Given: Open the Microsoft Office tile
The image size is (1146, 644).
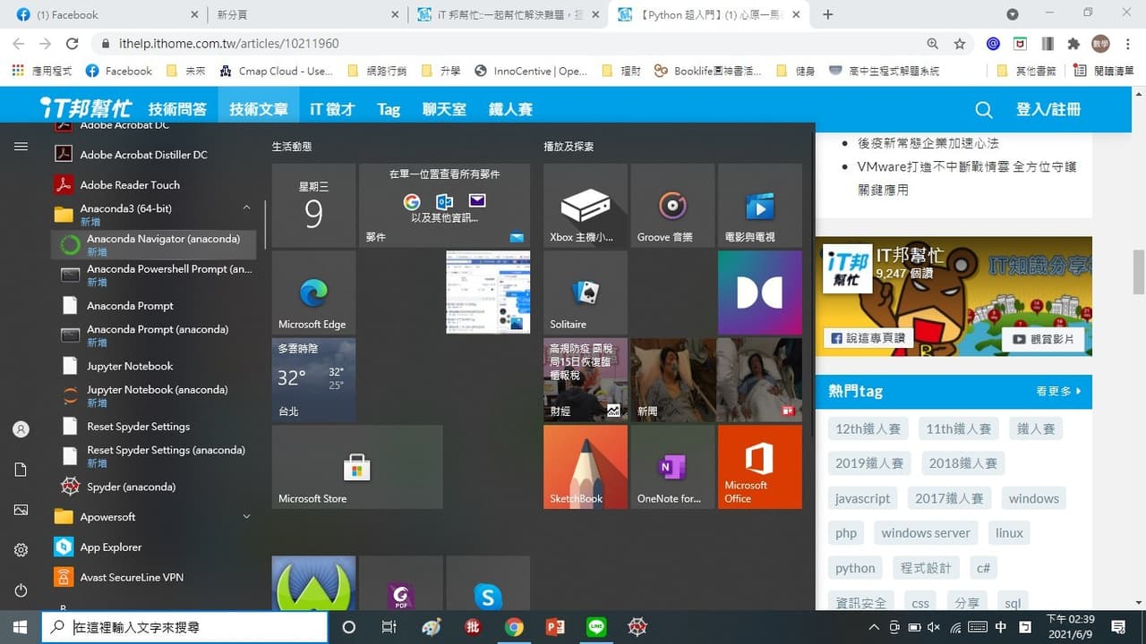Looking at the screenshot, I should [x=759, y=467].
